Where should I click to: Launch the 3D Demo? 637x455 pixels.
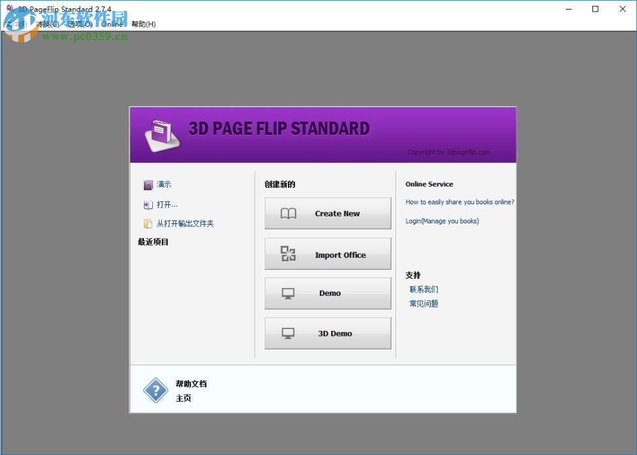coord(327,332)
